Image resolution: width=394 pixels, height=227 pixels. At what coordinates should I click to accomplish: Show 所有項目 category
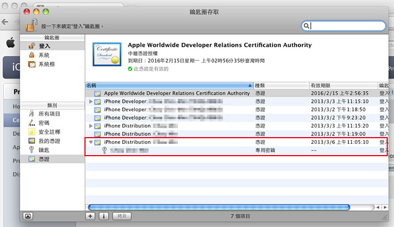point(52,114)
